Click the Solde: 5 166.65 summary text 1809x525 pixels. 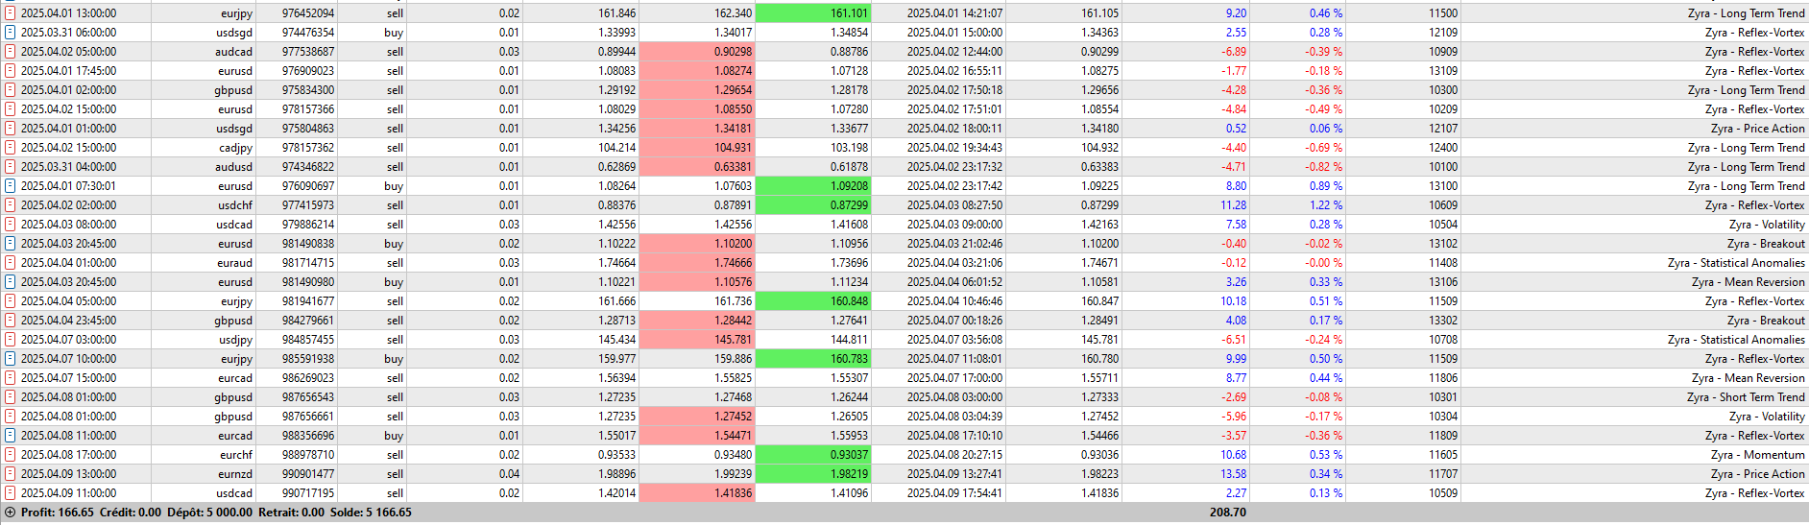click(x=371, y=513)
